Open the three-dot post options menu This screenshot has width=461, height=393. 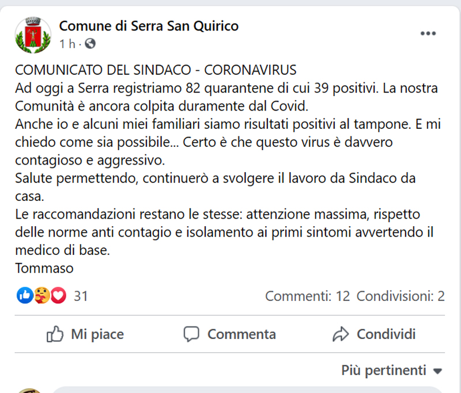428,34
